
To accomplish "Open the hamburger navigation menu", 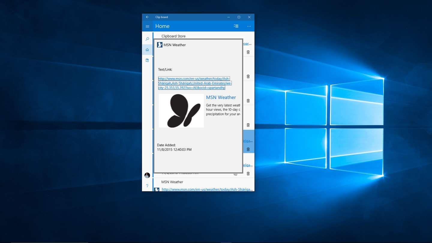I will [x=147, y=26].
